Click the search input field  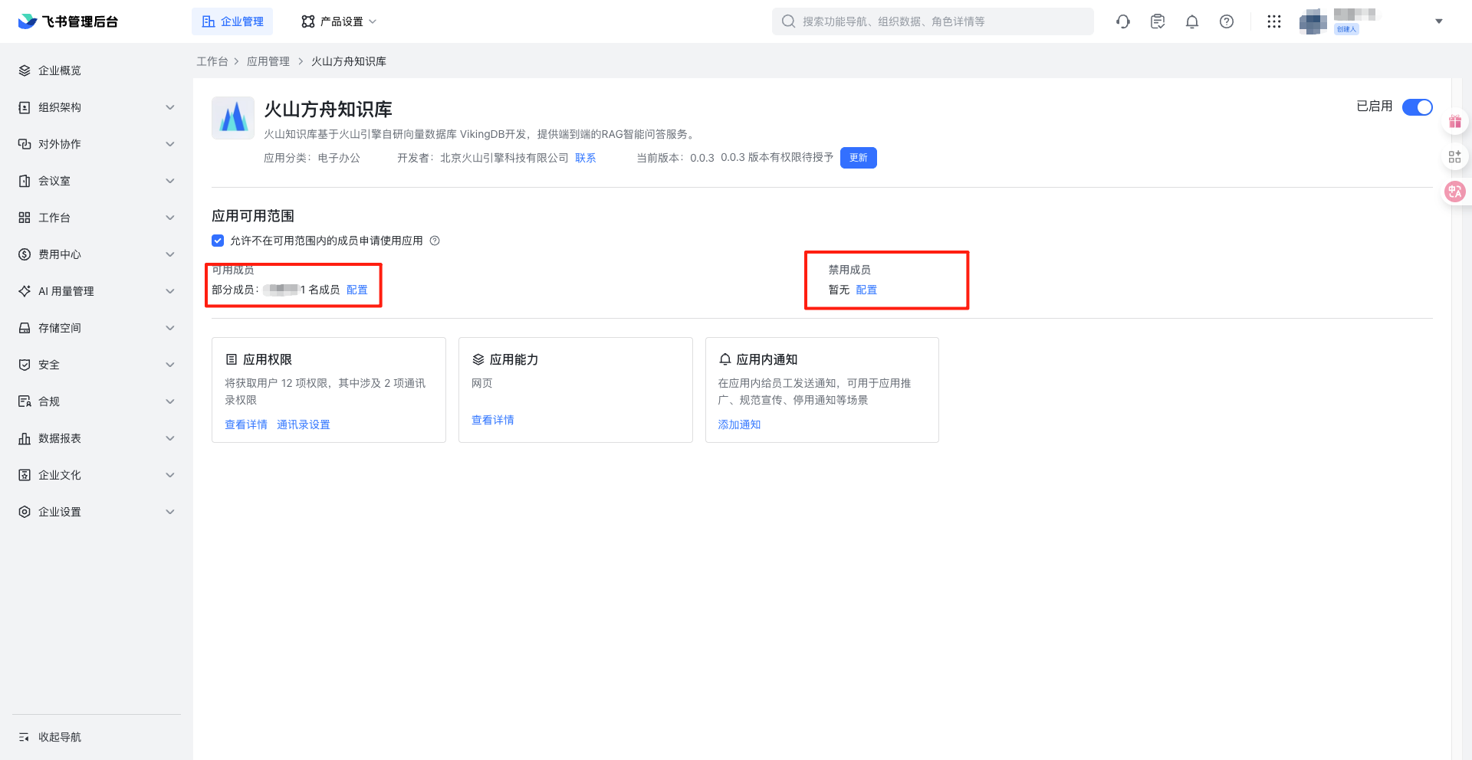pyautogui.click(x=932, y=21)
